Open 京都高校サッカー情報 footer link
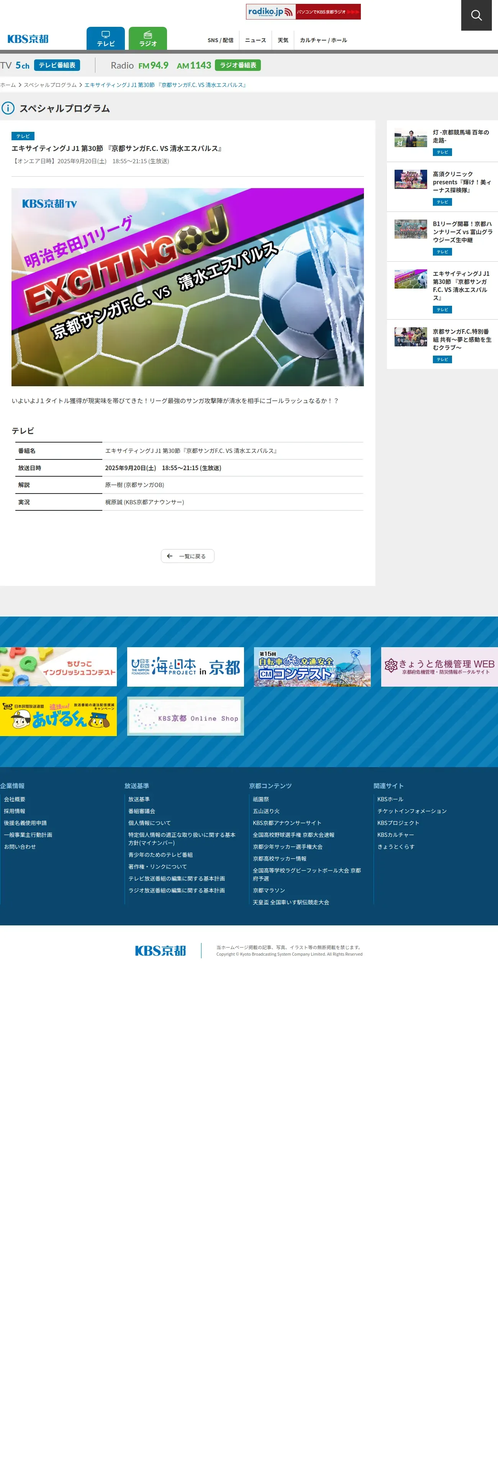498x1476 pixels. click(x=280, y=859)
